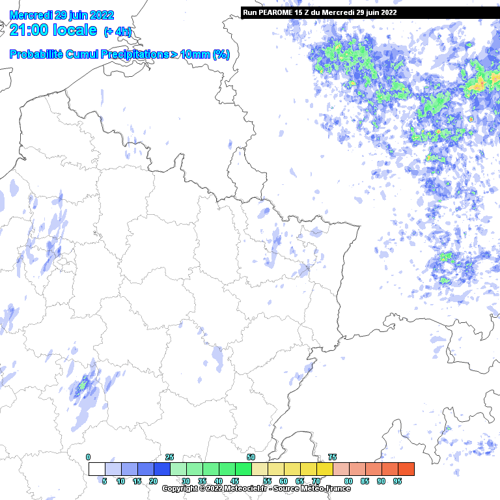Click the yellow 70–75% legend swatch
500x500 pixels.
[325, 469]
